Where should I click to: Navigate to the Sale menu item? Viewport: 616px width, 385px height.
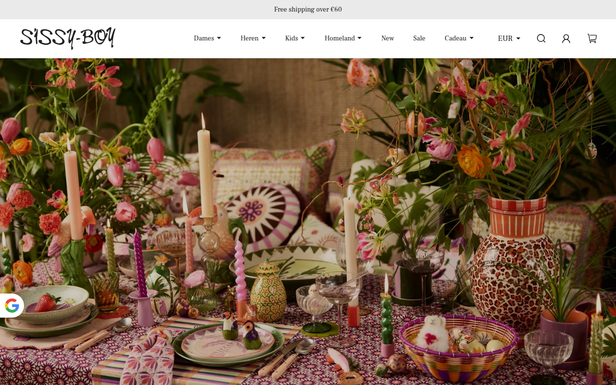pyautogui.click(x=419, y=38)
